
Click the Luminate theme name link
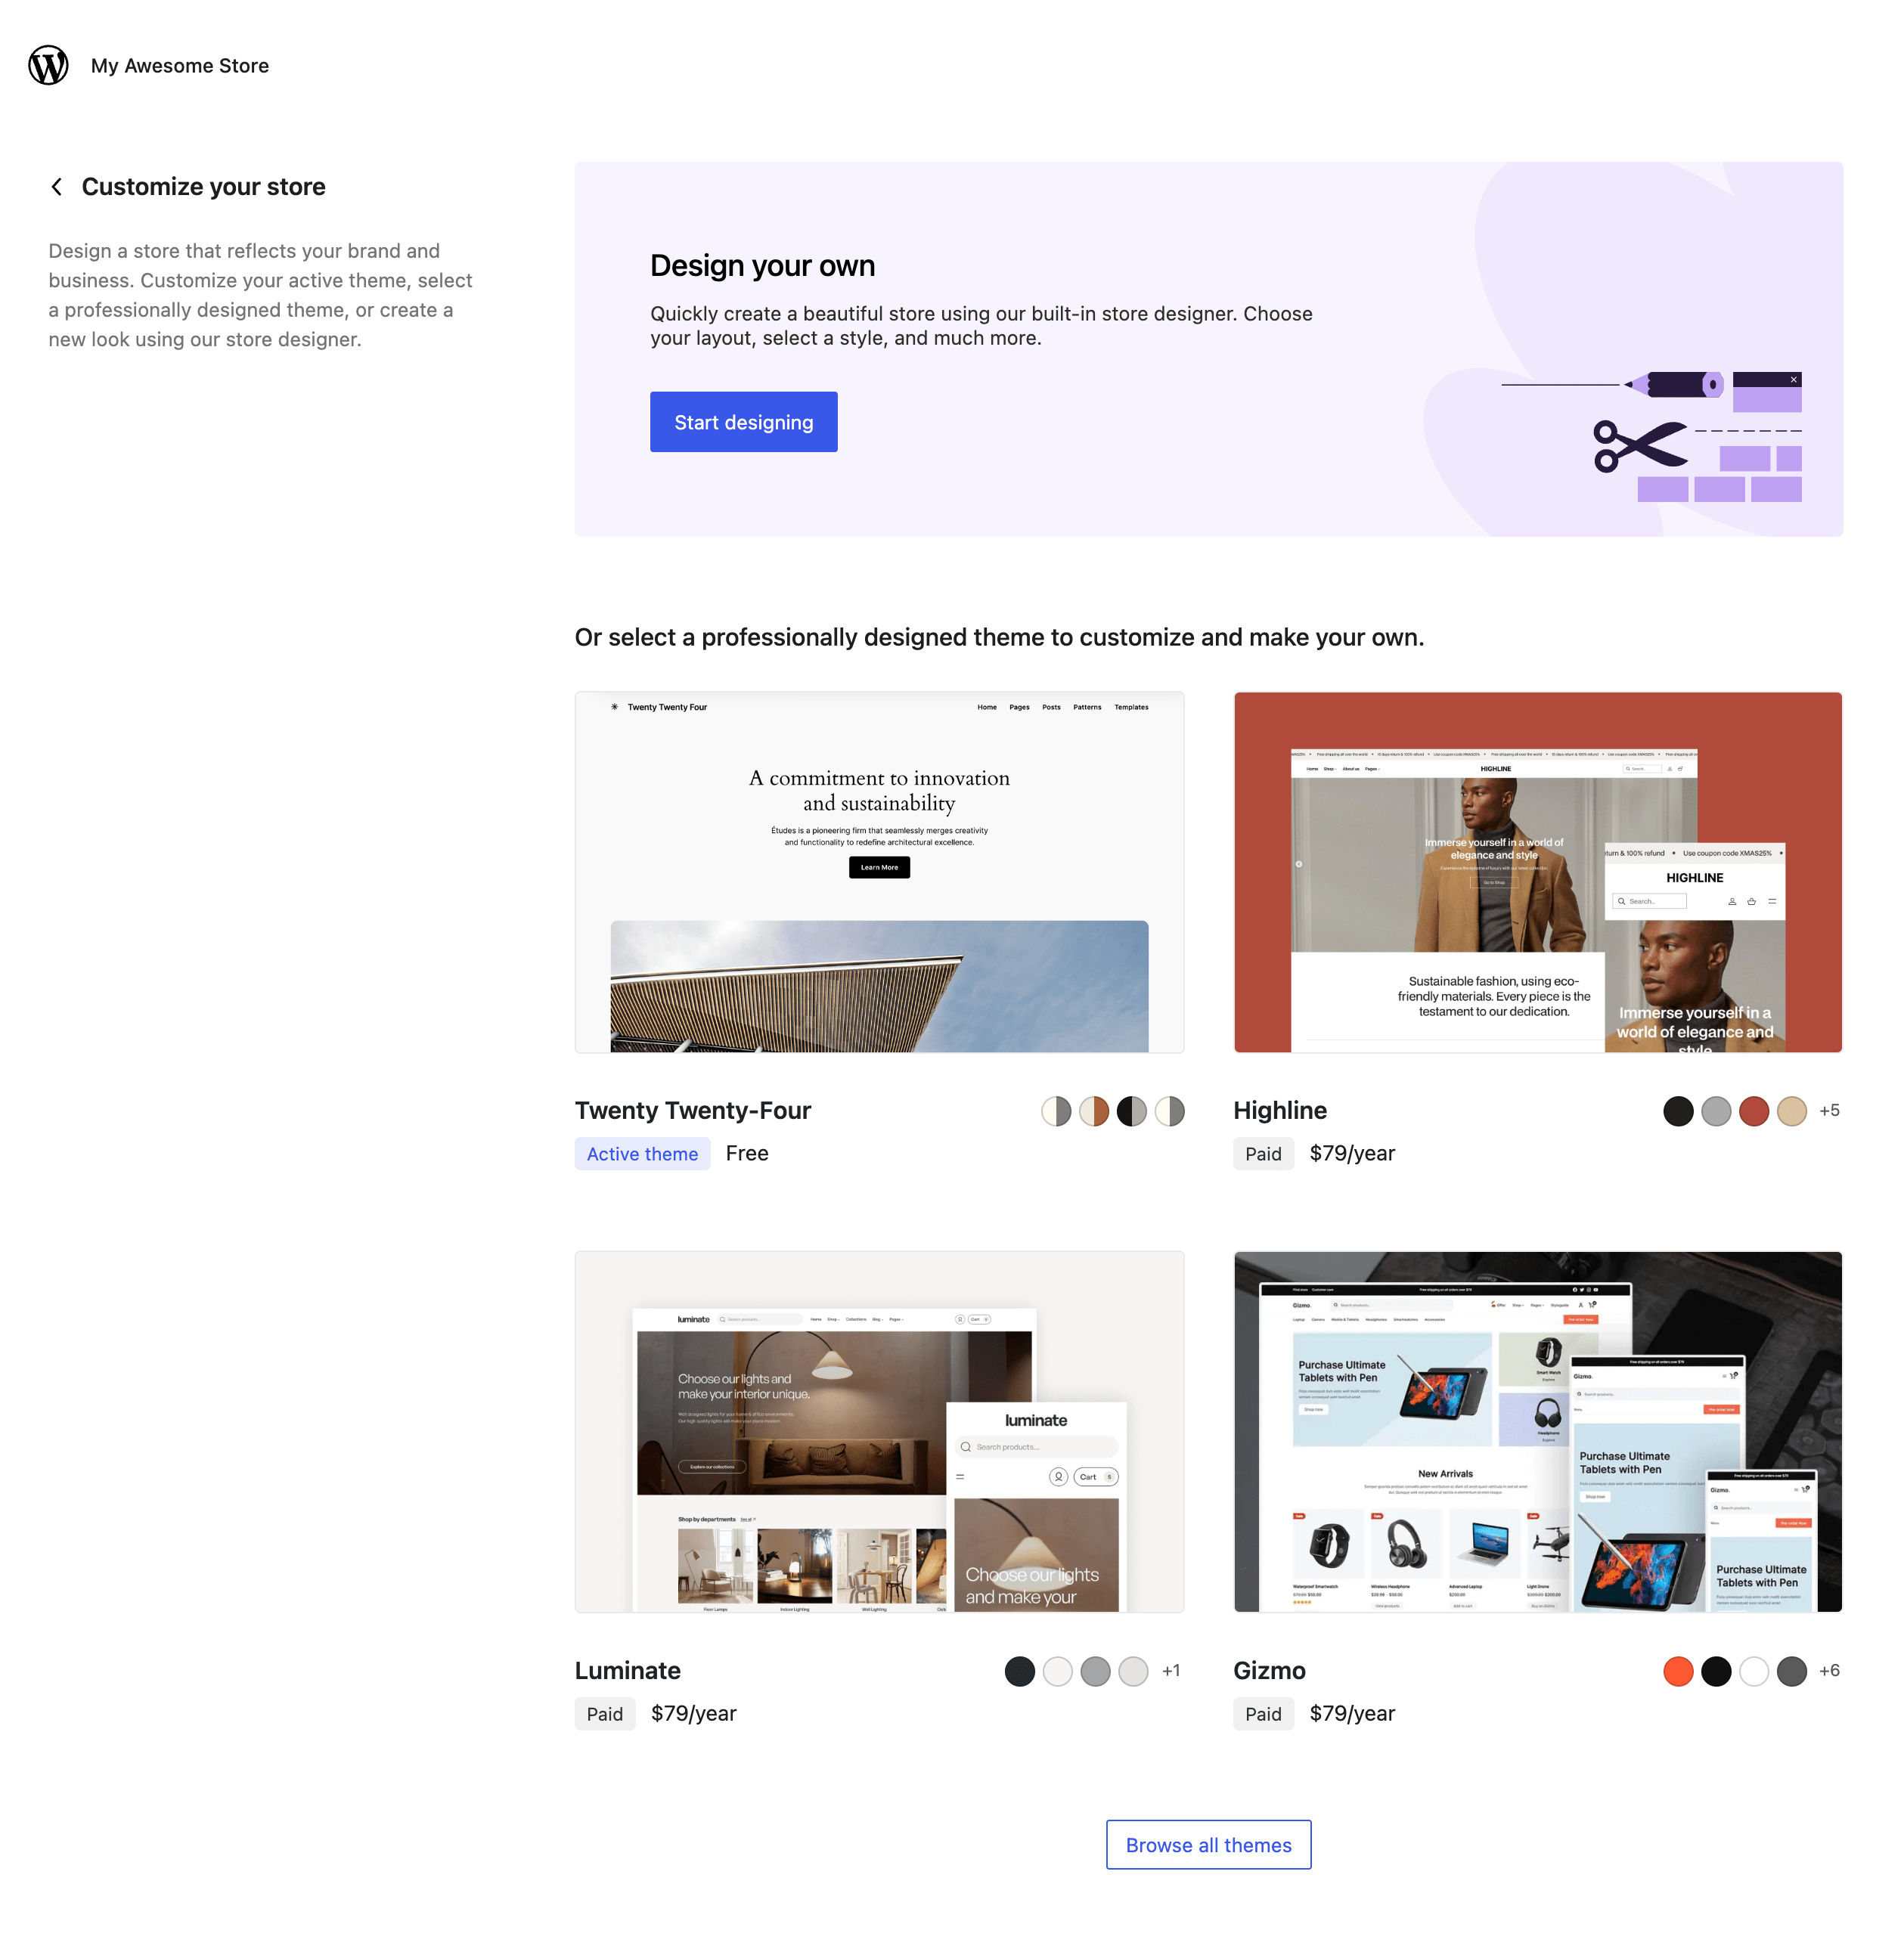click(627, 1670)
